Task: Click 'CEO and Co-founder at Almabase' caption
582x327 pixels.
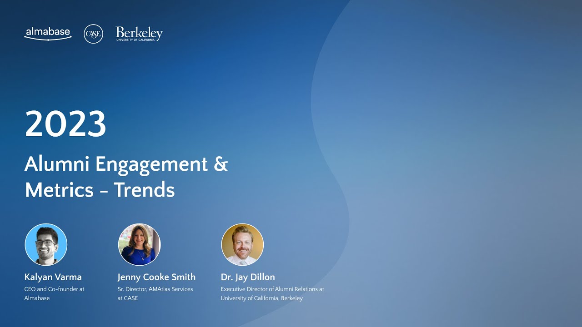Action: point(54,294)
